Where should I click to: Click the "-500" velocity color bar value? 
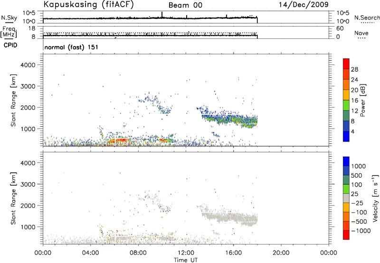[x=359, y=222]
